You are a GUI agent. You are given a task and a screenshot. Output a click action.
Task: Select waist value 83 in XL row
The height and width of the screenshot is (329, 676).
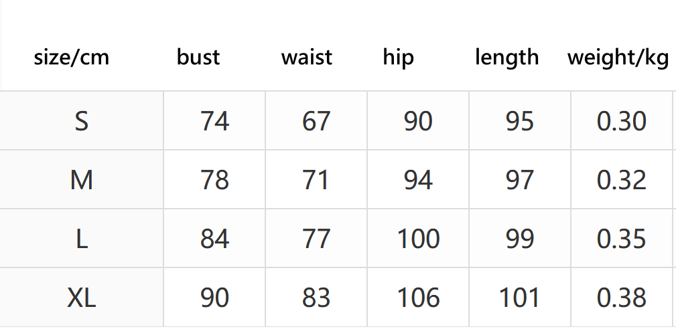point(316,298)
